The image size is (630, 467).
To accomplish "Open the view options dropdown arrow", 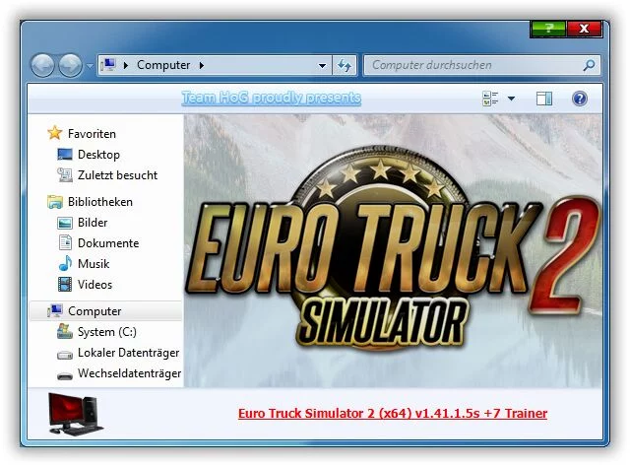I will [511, 99].
